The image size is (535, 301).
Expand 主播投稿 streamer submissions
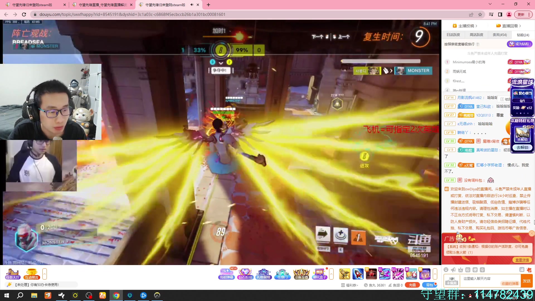click(x=465, y=26)
